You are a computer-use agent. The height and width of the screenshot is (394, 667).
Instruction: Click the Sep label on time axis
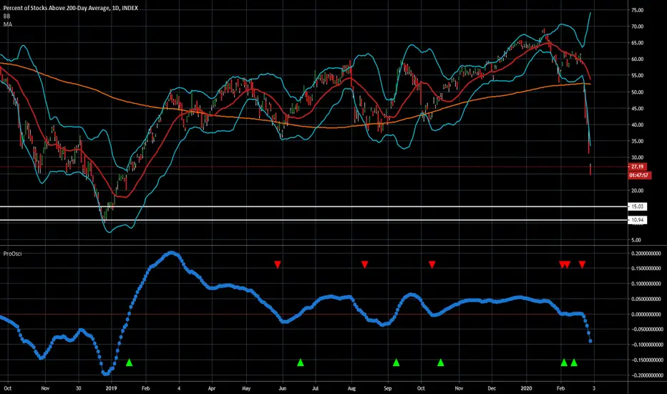tap(387, 388)
